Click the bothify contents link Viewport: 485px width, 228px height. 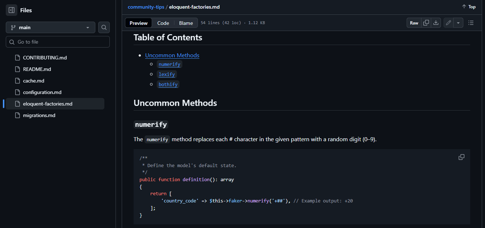tap(168, 84)
